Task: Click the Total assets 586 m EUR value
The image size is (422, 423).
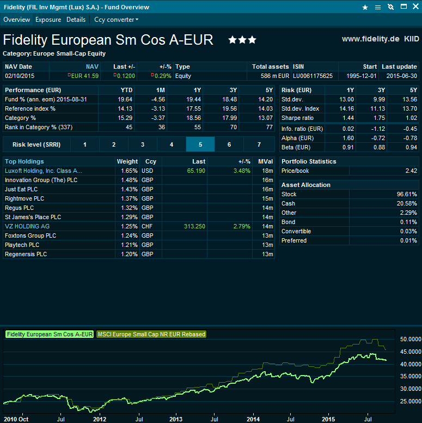Action: tap(275, 76)
